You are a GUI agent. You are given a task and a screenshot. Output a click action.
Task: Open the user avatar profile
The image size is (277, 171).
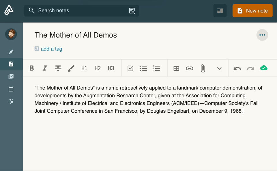pyautogui.click(x=11, y=34)
